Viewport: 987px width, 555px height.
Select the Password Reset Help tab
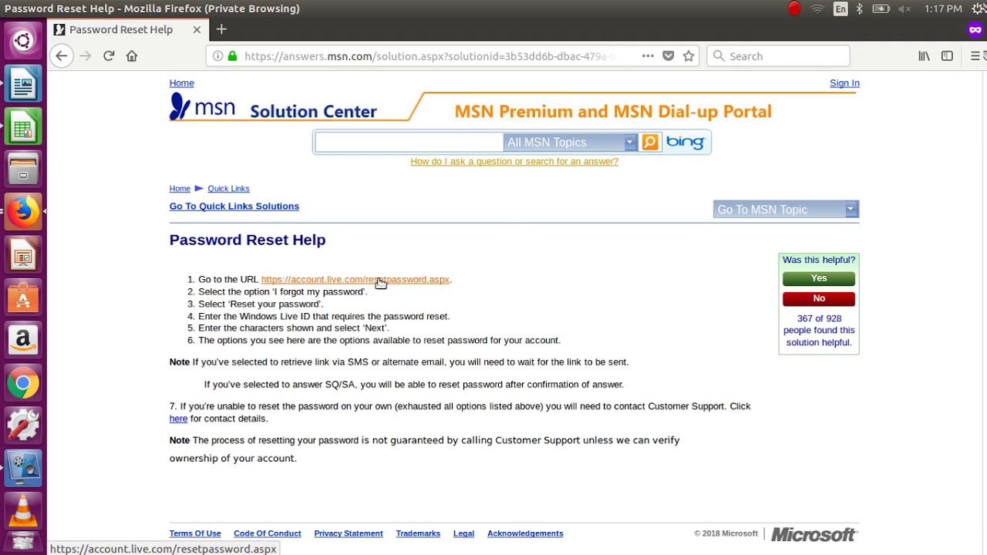(121, 29)
